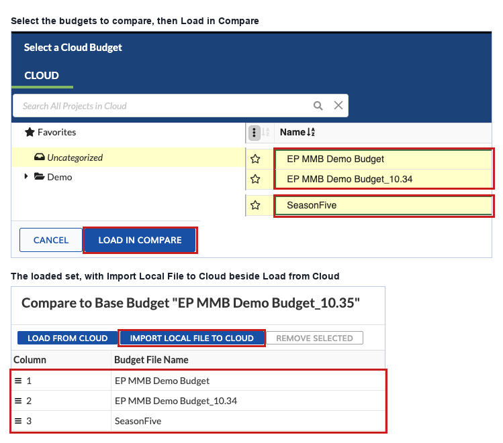Viewport: 503px width, 443px height.
Task: Favorite the SeasonFive star
Action: click(255, 205)
